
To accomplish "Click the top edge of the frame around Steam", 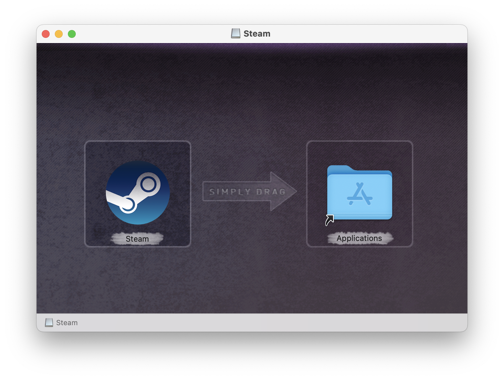I will tap(137, 141).
